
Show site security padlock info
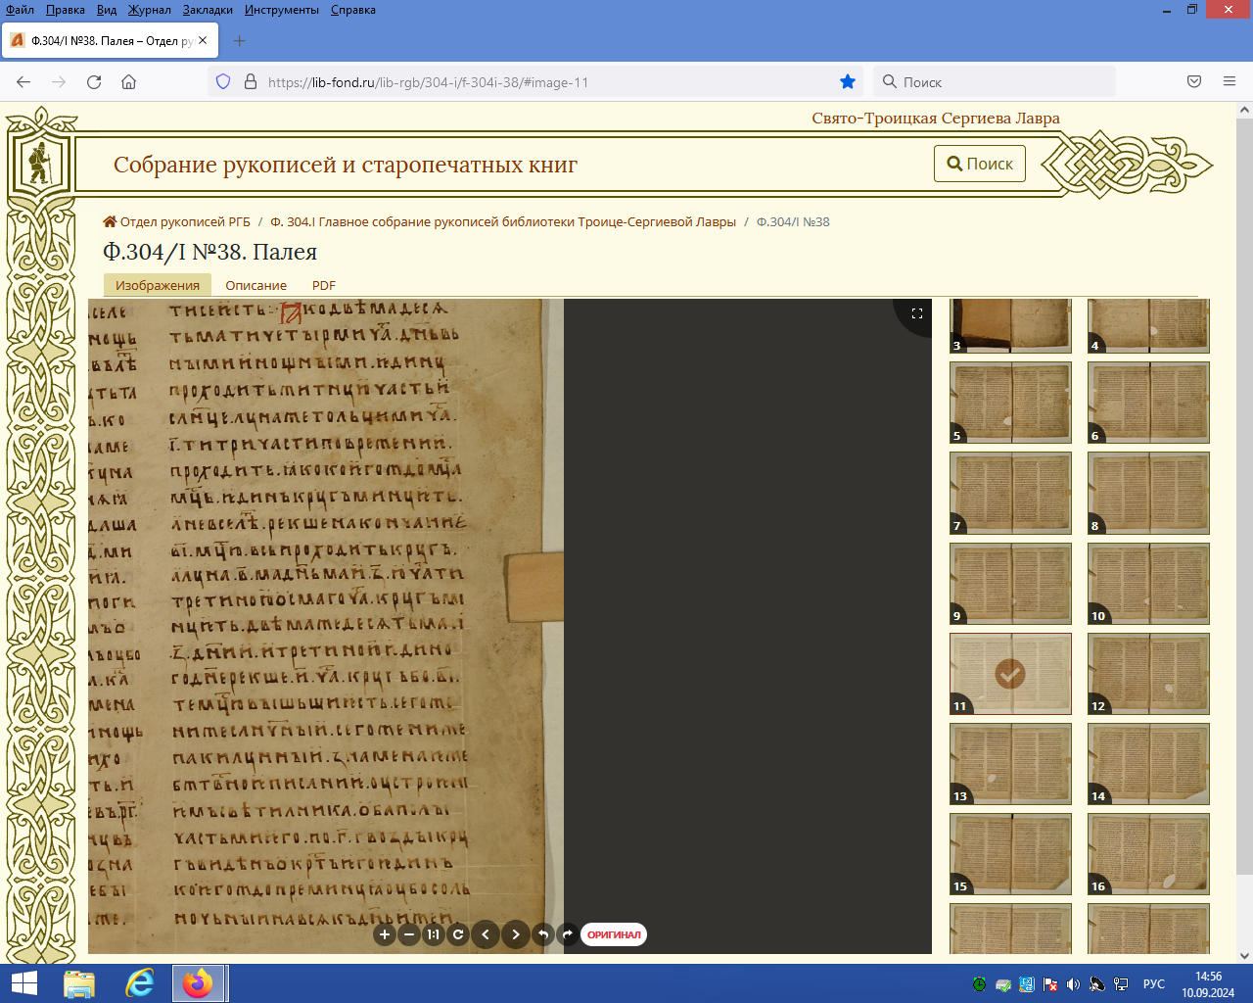coord(251,82)
